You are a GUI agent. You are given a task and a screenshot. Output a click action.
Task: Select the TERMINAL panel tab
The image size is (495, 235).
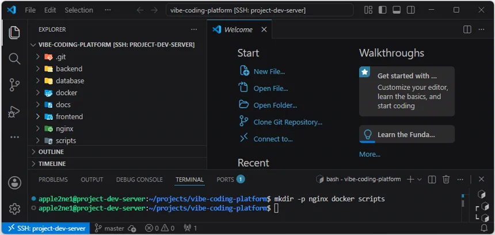(x=190, y=179)
